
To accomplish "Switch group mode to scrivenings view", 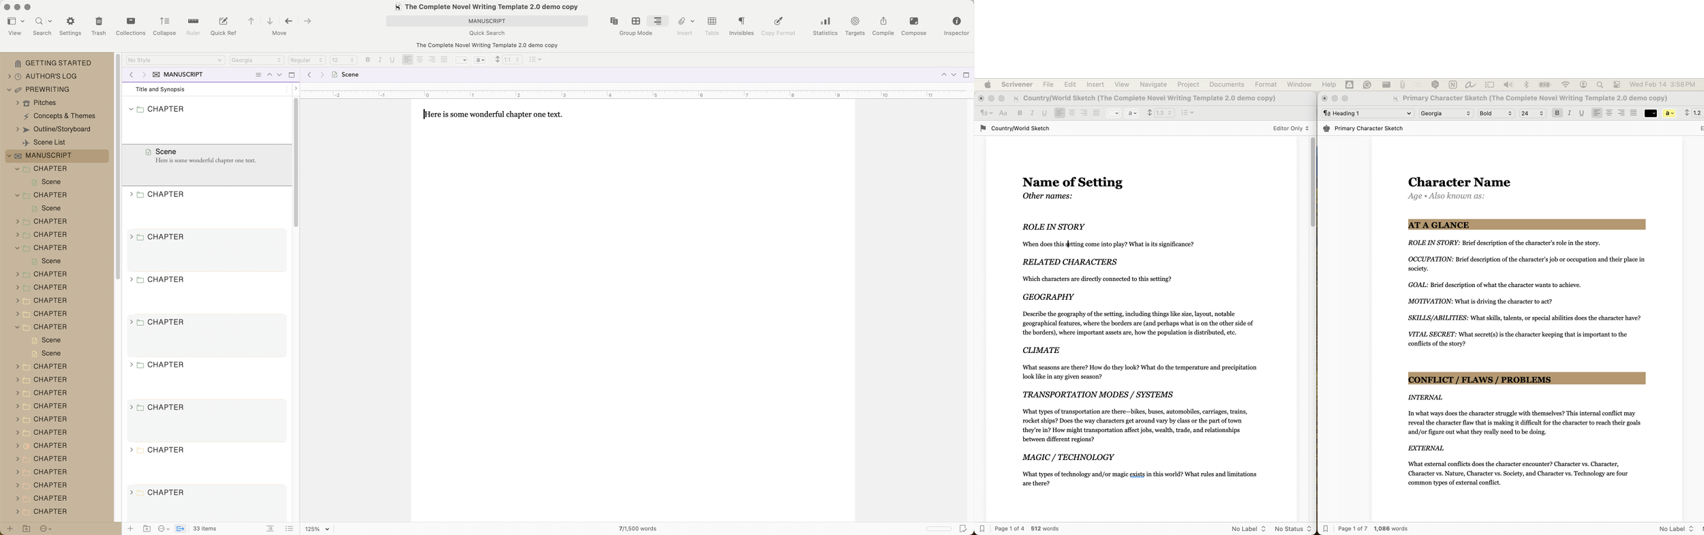I will coord(614,21).
